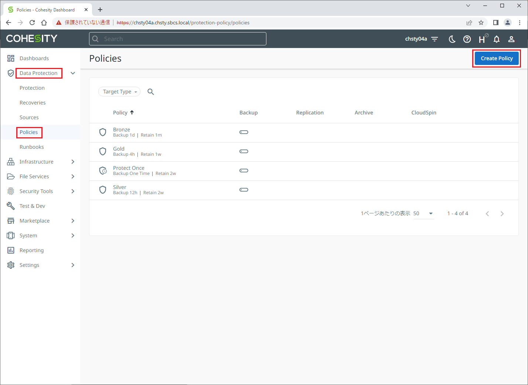Click the Create Policy button

(497, 58)
